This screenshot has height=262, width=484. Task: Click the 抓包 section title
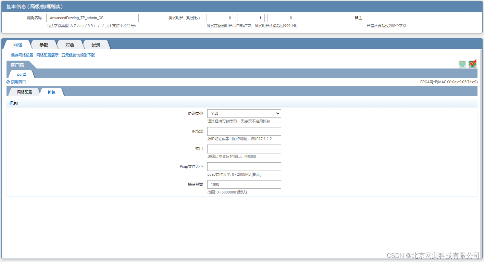click(14, 103)
